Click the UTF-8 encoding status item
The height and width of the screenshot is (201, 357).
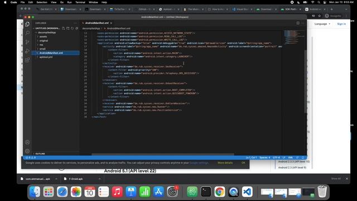point(276,157)
